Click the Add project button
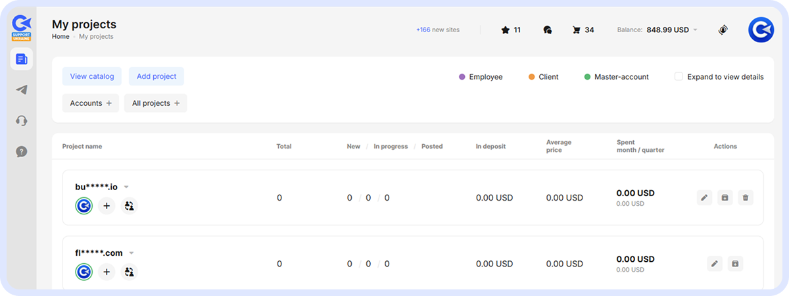 click(156, 76)
